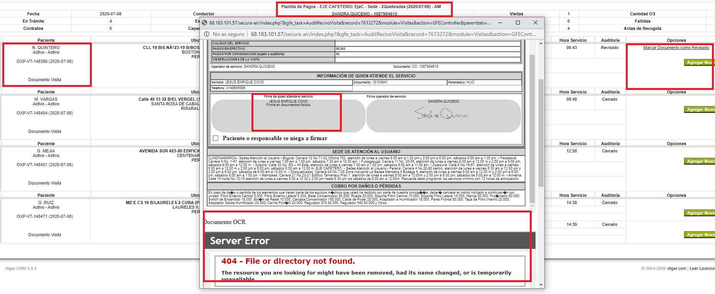715x294 pixels.
Task: Open record OXP-VT-148386 (2020-07-08)
Action: tap(45, 61)
